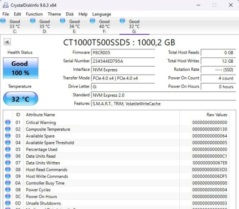Click the Firmware value field

pos(123,53)
